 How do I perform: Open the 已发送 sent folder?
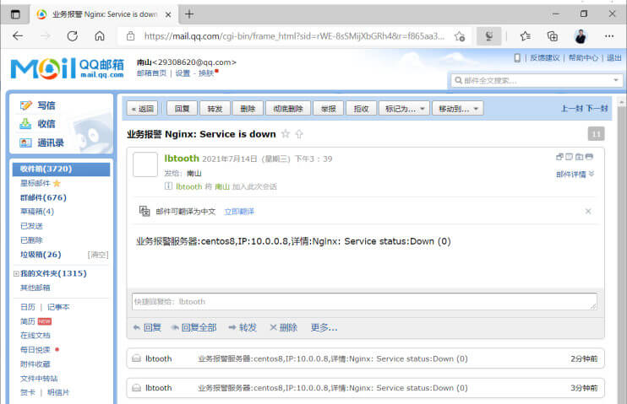tap(31, 225)
